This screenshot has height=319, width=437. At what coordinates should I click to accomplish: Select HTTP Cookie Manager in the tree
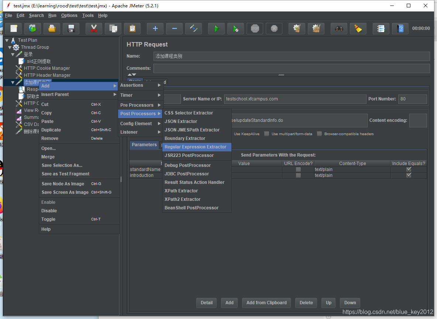click(x=47, y=68)
